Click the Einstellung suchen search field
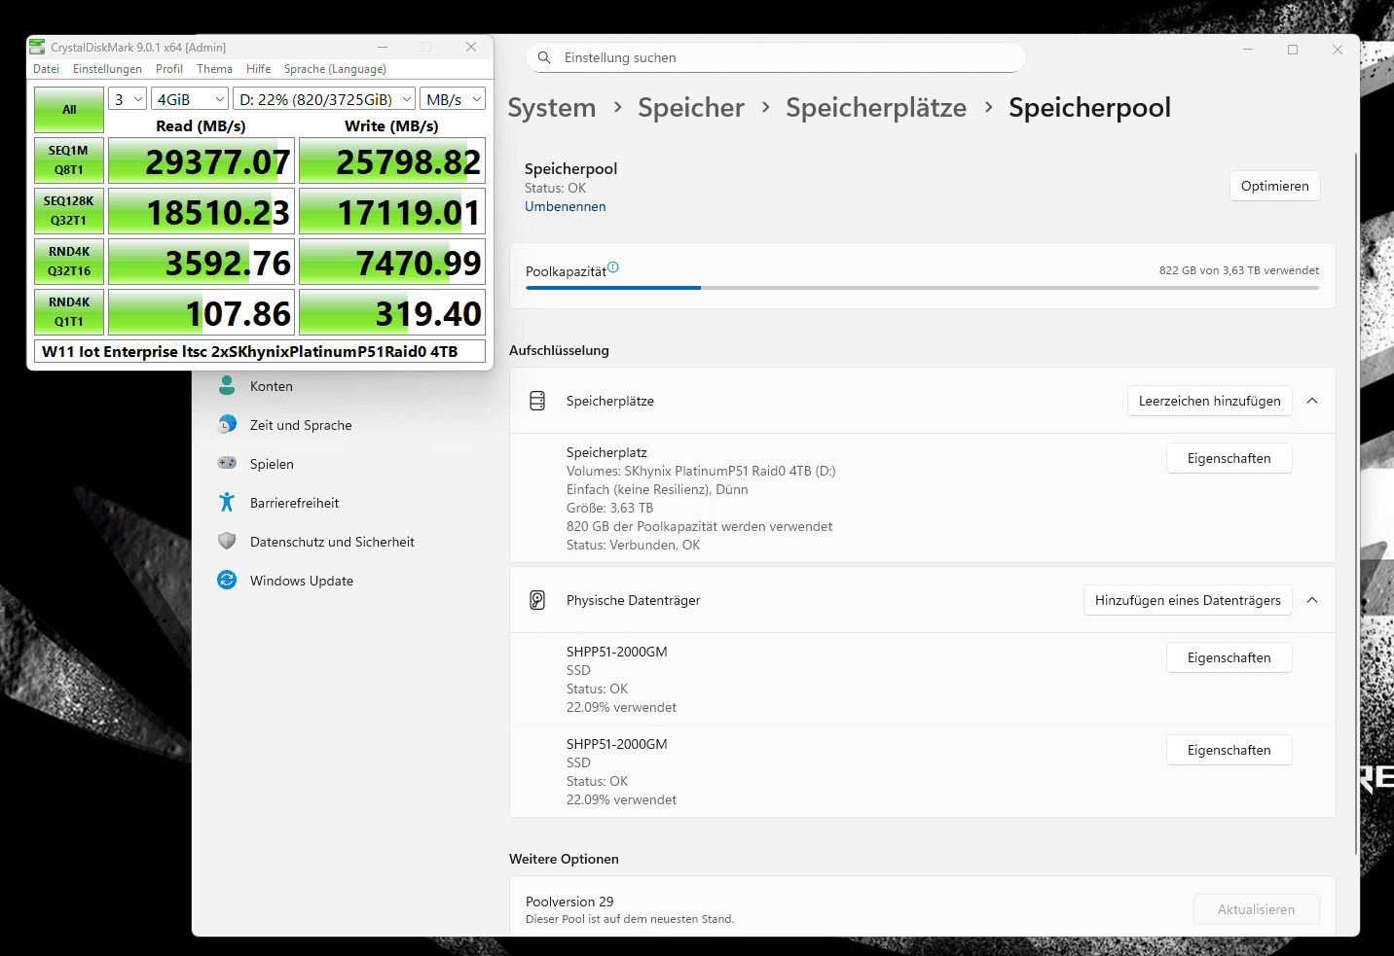 pos(776,57)
